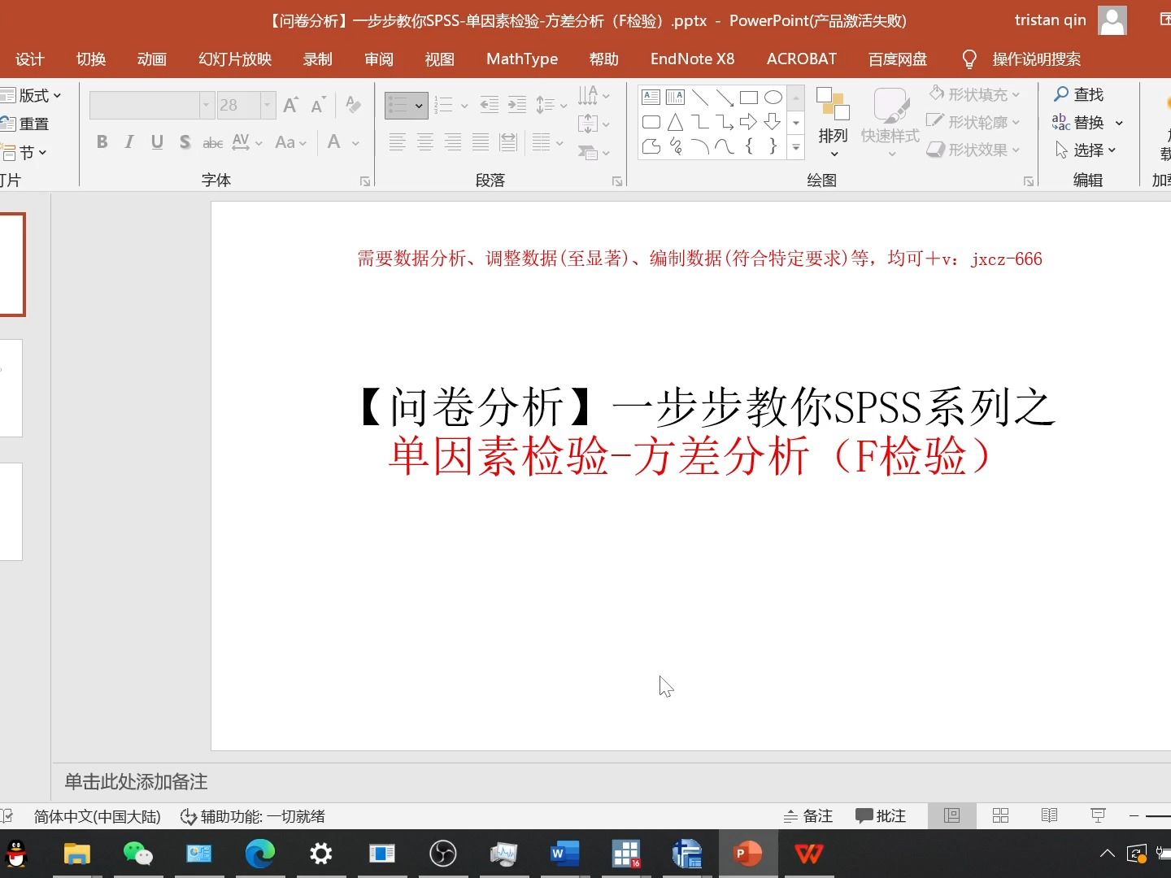Toggle Italic formatting

[129, 142]
